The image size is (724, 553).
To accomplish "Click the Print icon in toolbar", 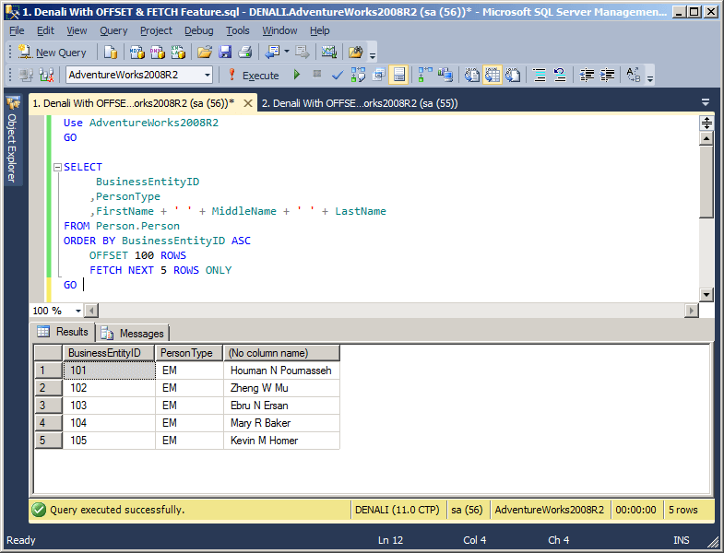I will pos(245,53).
